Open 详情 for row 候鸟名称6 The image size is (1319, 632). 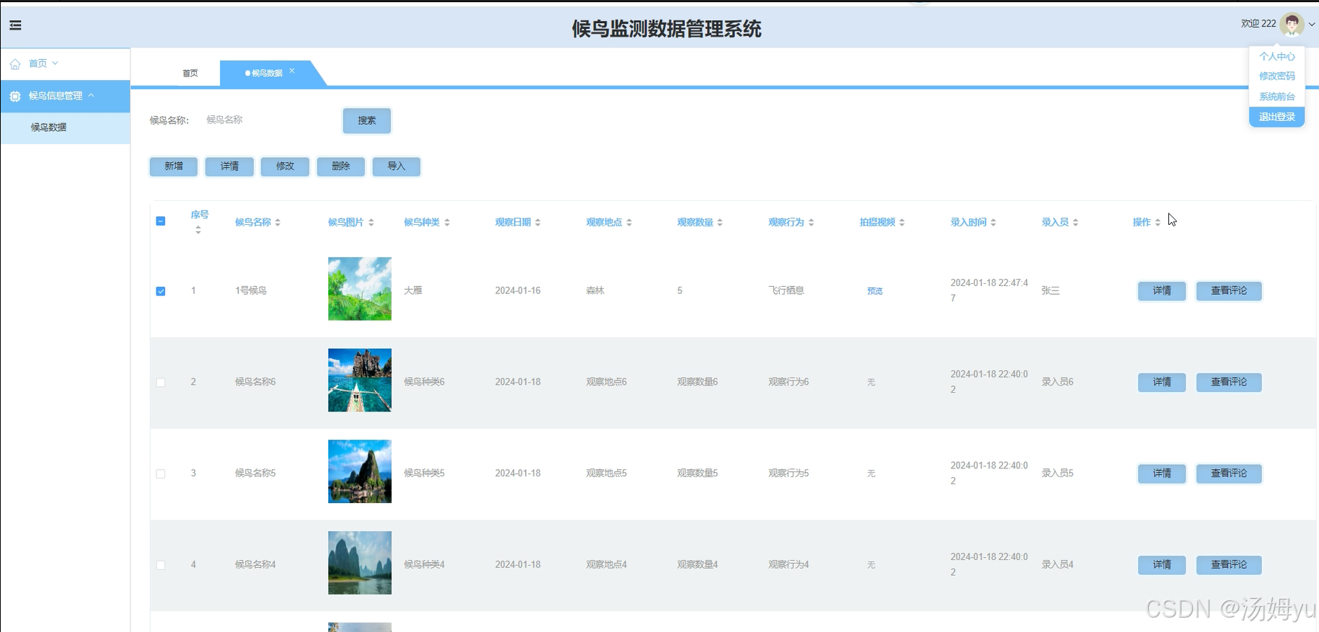[x=1162, y=382]
